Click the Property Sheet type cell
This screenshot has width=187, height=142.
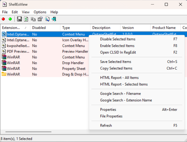(74, 69)
